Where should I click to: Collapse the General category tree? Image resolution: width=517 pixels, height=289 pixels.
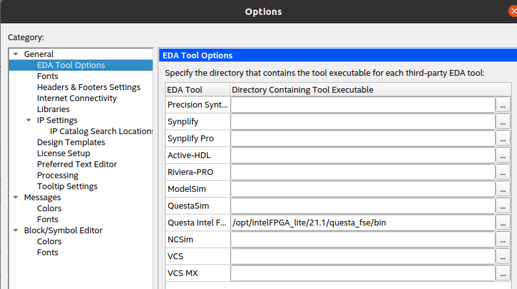[x=16, y=54]
